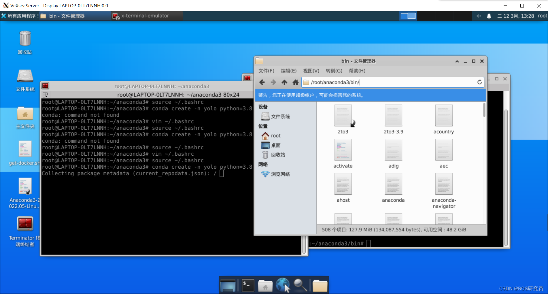Viewport: 548px width, 294px height.
Task: Click the Refresh button in the address bar
Action: point(479,82)
